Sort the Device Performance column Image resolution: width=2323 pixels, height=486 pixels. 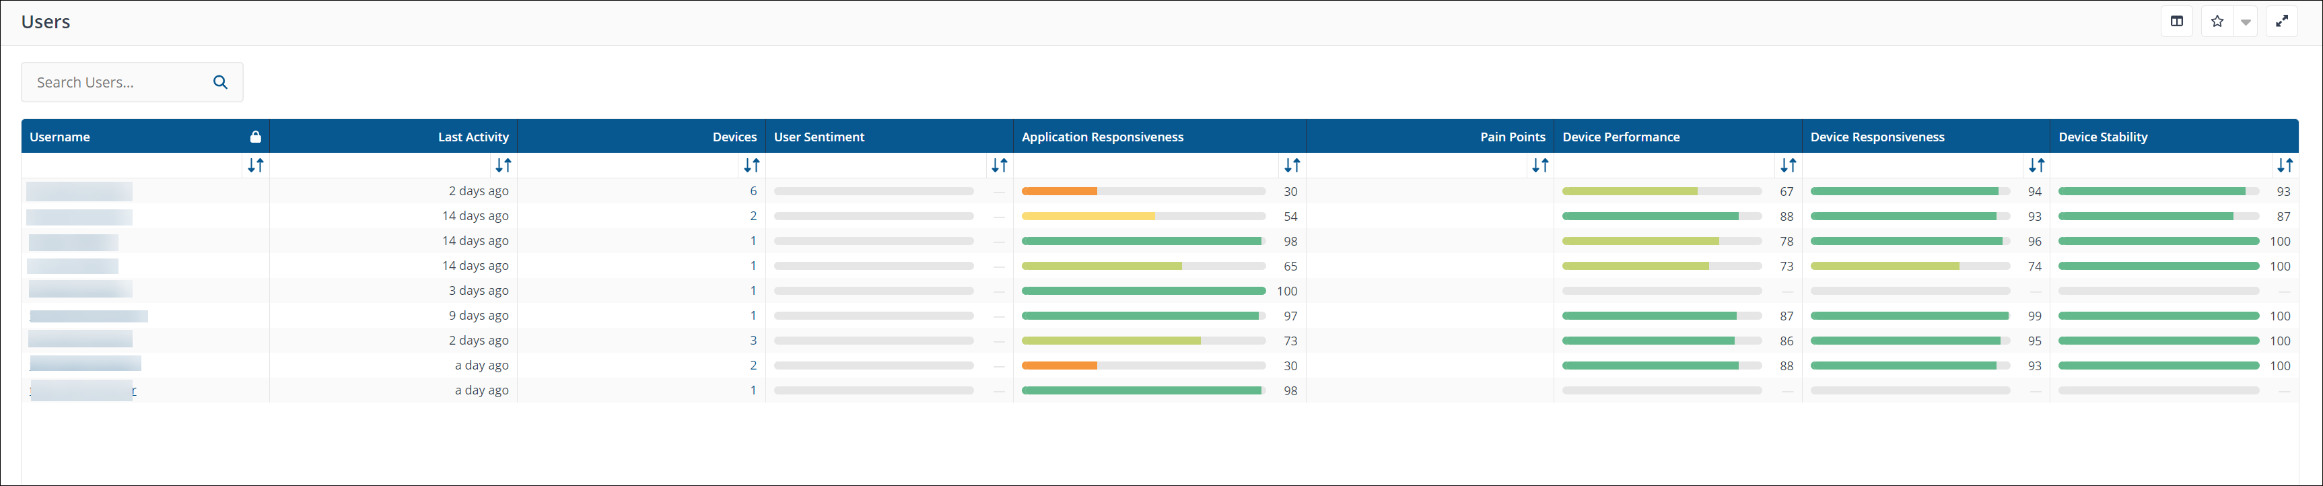[1787, 165]
